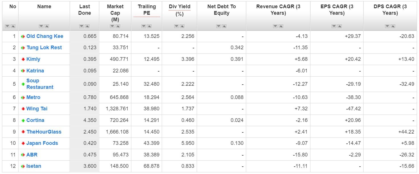The height and width of the screenshot is (174, 419).
Task: Click Market Cap's up sort arrow
Action: pyautogui.click(x=118, y=26)
